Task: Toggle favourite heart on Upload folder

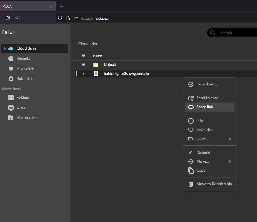Action: [x=83, y=64]
